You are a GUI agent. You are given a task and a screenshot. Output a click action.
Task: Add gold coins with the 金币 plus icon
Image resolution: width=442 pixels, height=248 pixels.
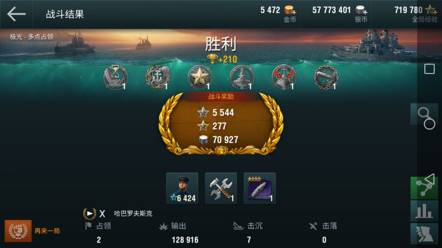290,10
